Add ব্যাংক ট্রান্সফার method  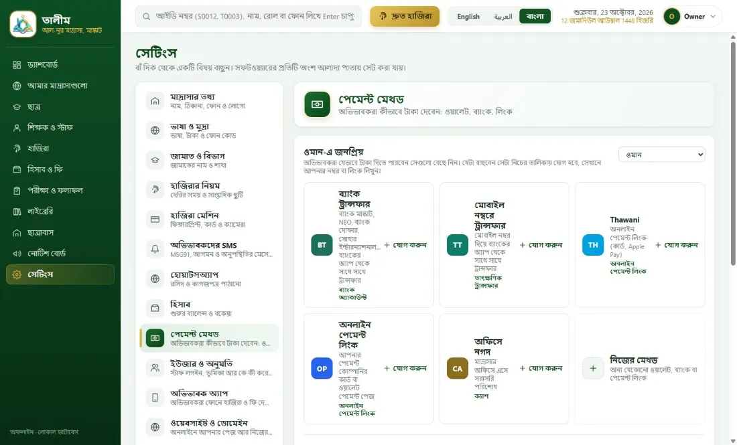[x=405, y=245]
